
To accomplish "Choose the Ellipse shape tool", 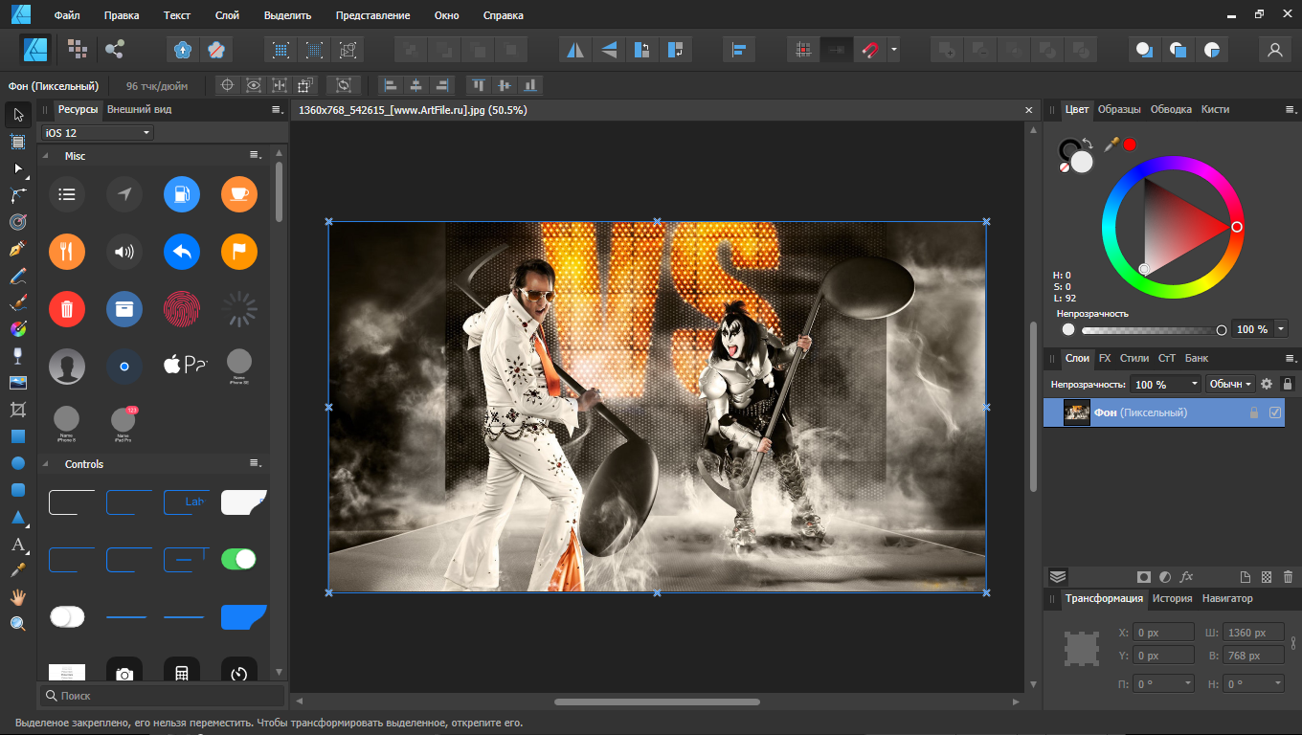I will (x=17, y=463).
